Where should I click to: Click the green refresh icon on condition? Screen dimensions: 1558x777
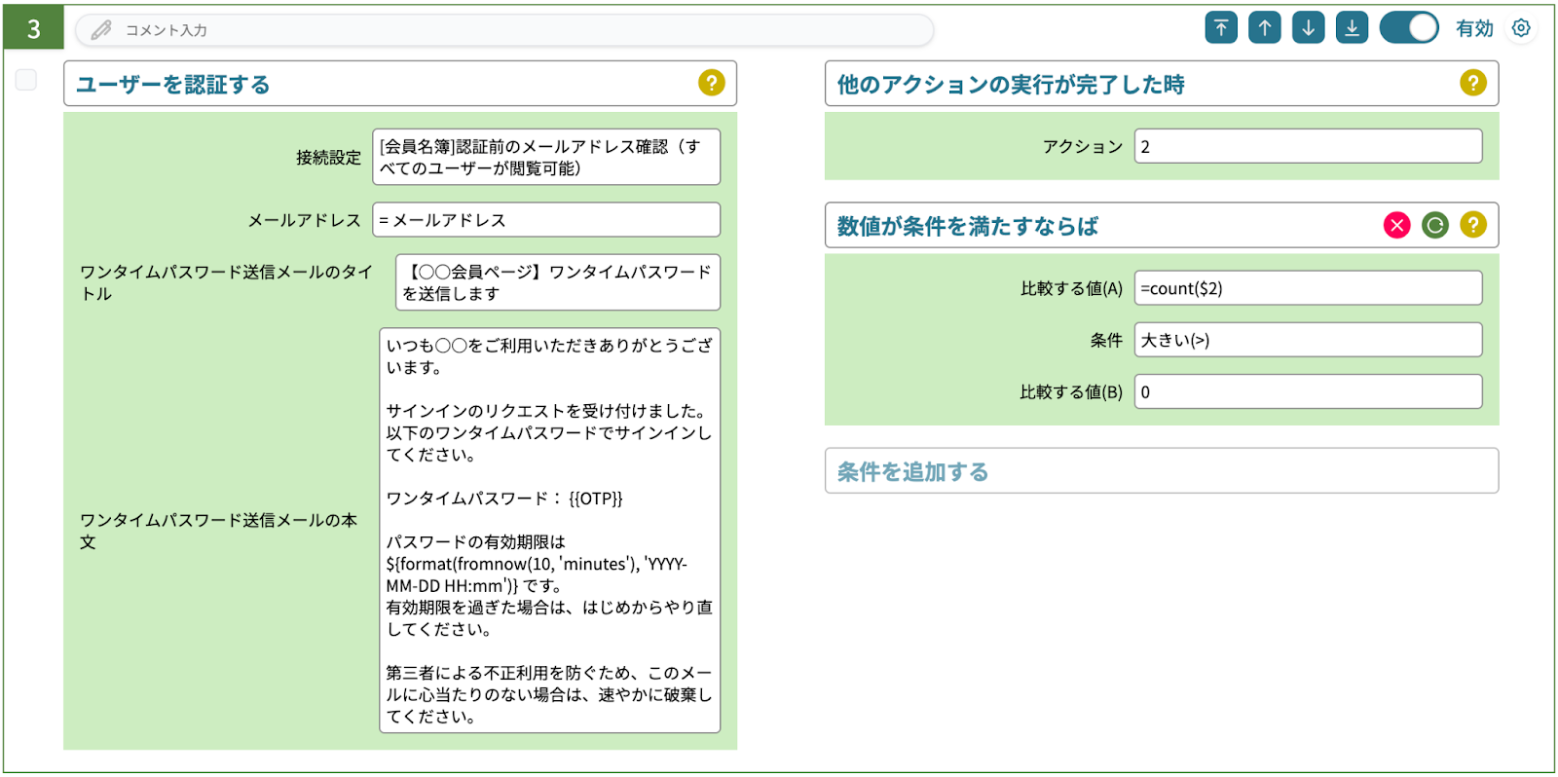pos(1435,225)
